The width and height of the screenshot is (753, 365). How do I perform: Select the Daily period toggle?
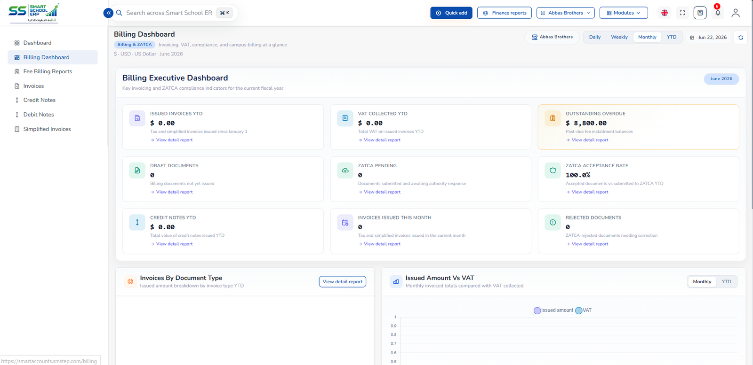coord(595,37)
